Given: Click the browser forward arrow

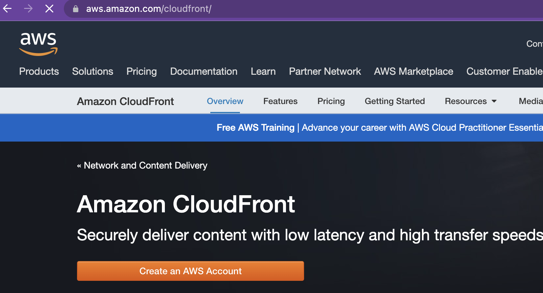Looking at the screenshot, I should pos(28,9).
